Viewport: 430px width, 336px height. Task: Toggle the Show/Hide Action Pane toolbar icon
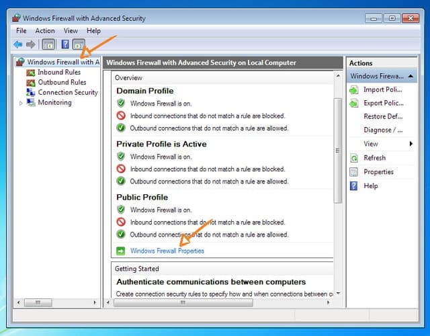[x=79, y=44]
